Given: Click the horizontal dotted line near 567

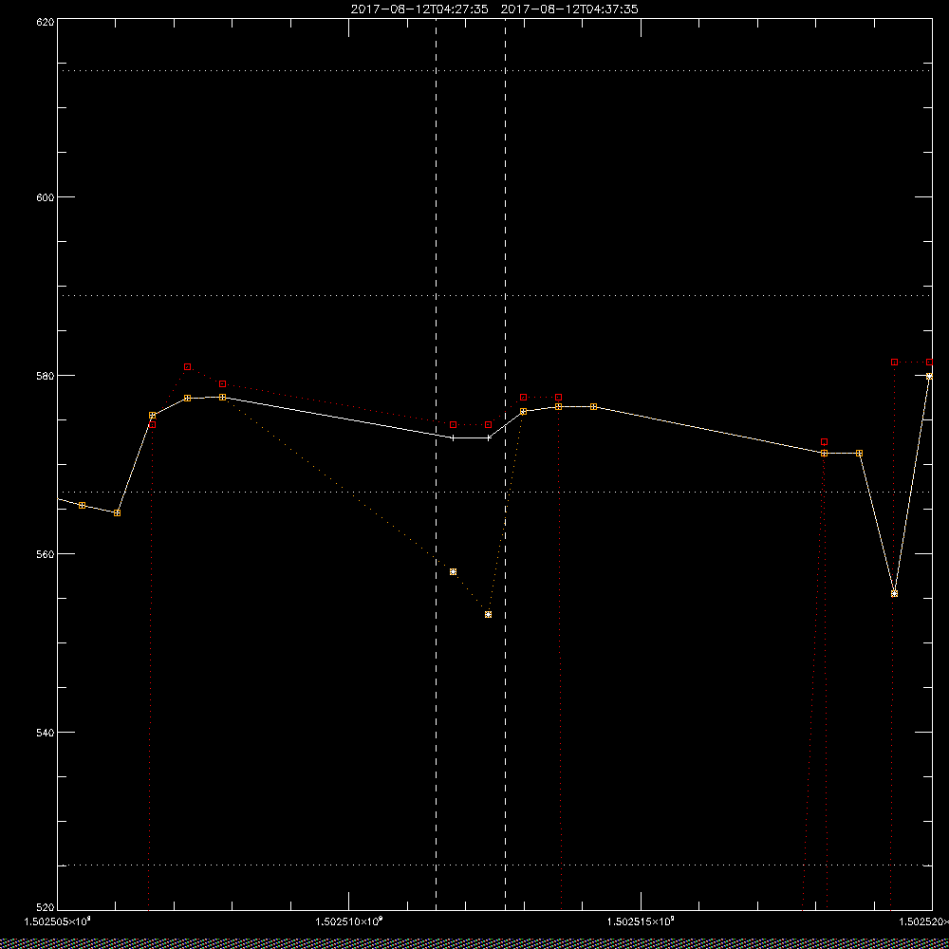Looking at the screenshot, I should pyautogui.click(x=494, y=492).
